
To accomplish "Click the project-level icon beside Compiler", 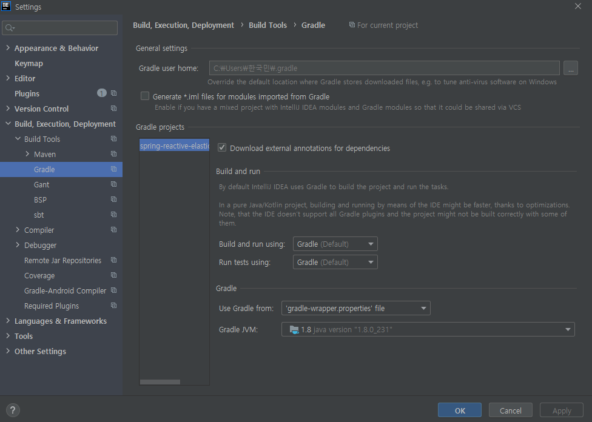I will (113, 230).
